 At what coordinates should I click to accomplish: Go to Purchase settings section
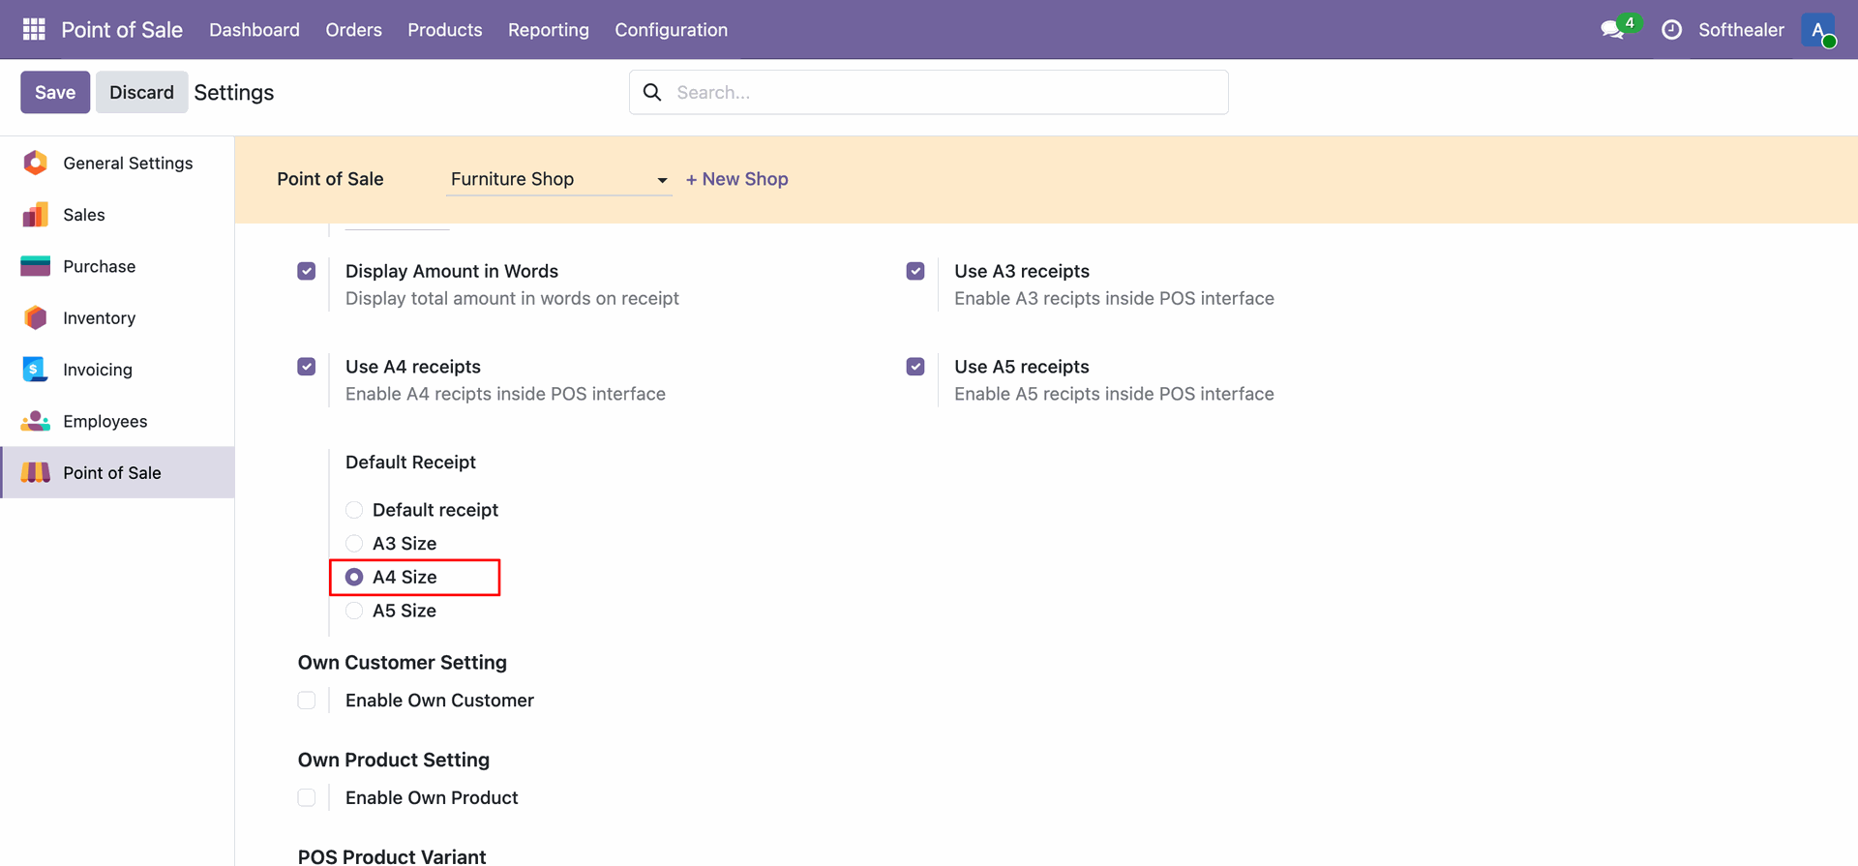click(x=117, y=266)
